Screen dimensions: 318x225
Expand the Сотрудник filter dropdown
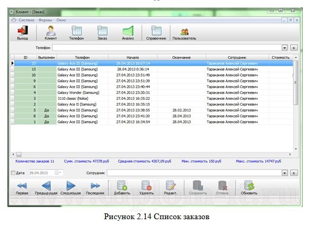point(284,173)
